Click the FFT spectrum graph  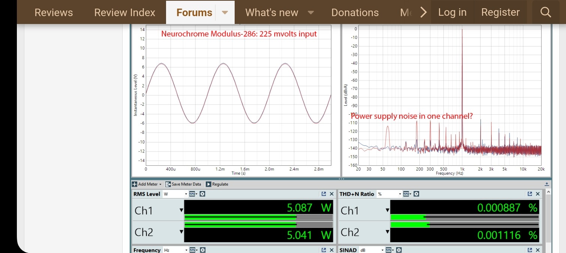(450, 95)
